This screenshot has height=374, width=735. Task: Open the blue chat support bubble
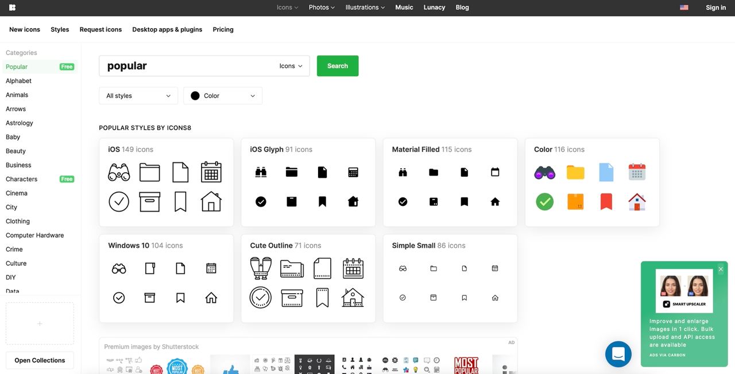coord(618,354)
